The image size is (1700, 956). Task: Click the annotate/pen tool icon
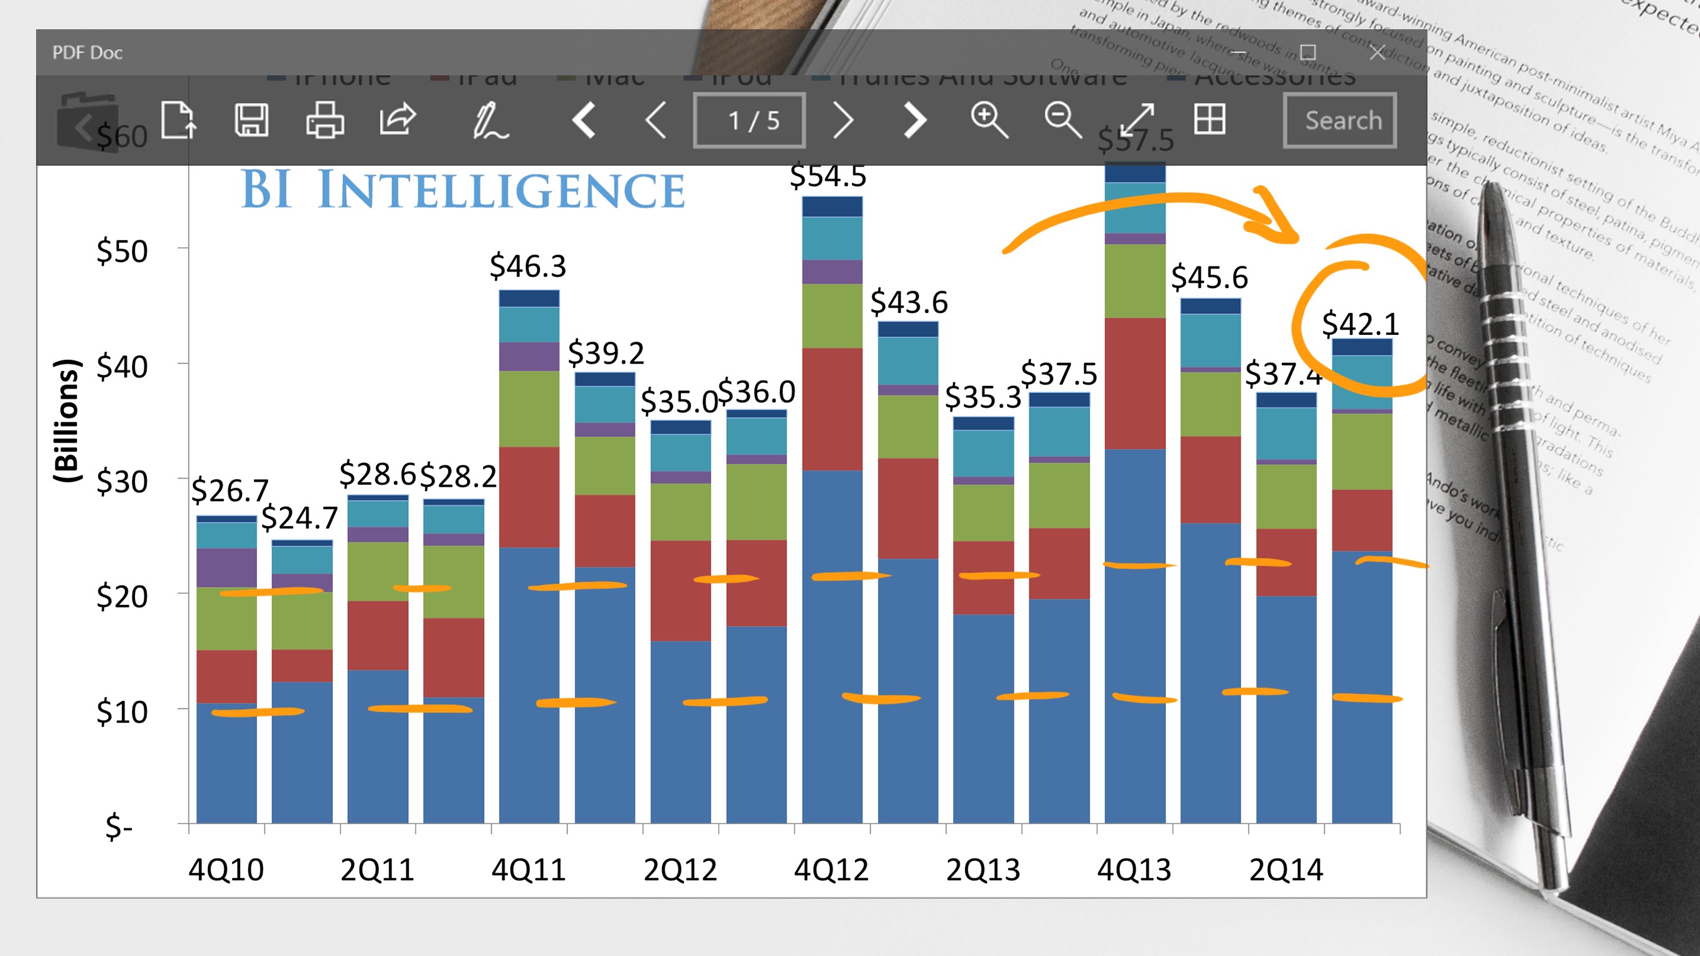point(489,121)
